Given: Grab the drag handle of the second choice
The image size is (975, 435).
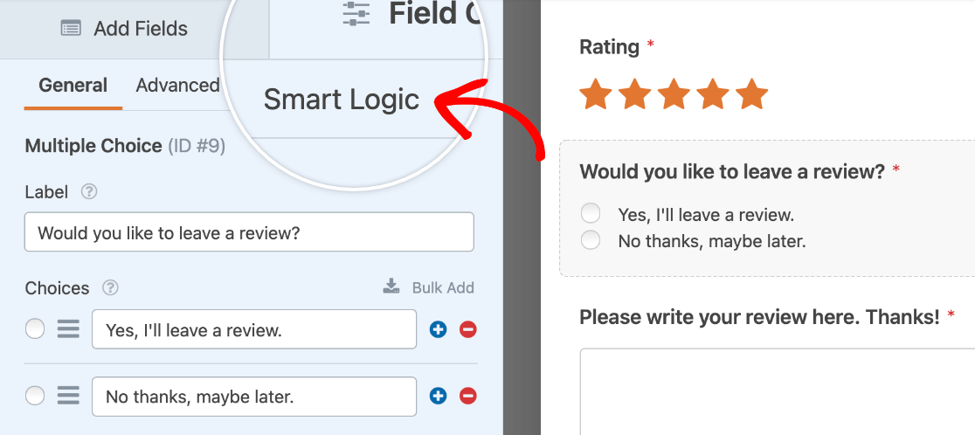Looking at the screenshot, I should 68,397.
